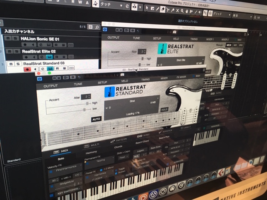
Task: Open the SETUP tab in RealStrat Standard
Action: coord(102,82)
